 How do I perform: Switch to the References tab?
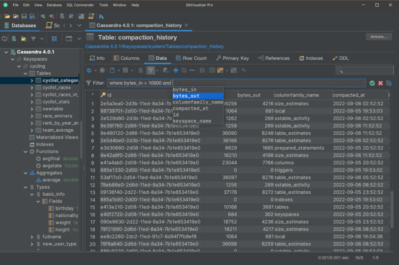click(x=274, y=58)
